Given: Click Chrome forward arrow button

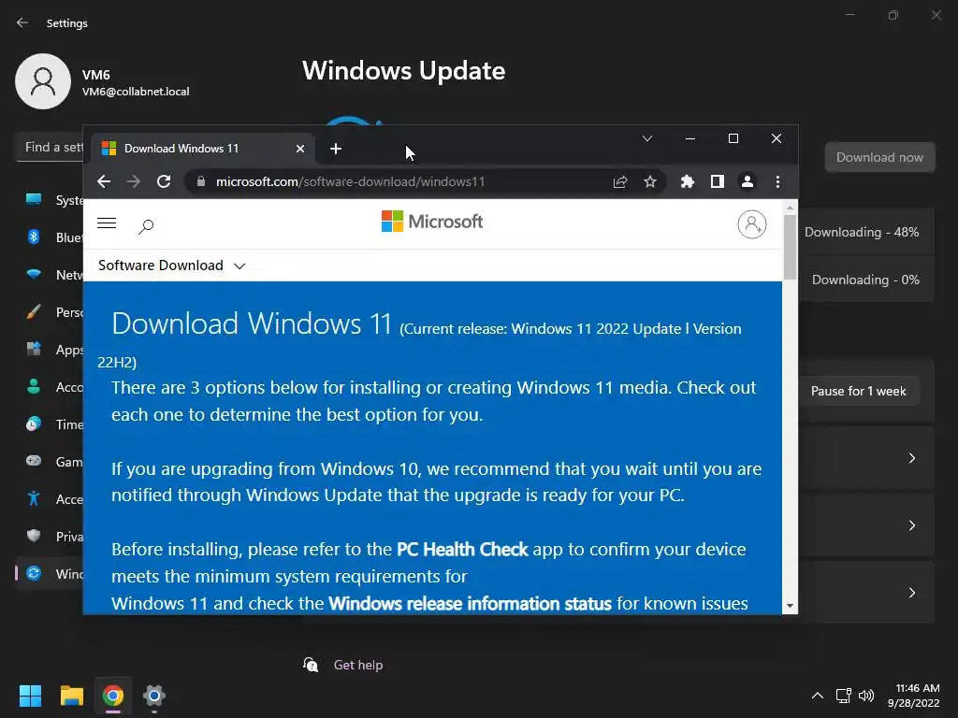Looking at the screenshot, I should point(134,181).
